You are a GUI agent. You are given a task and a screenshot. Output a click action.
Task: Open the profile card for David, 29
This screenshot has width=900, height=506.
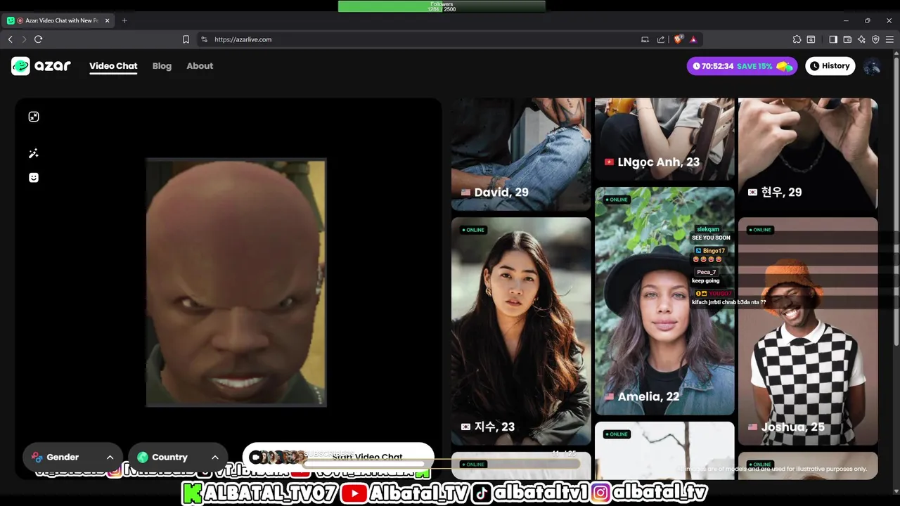click(x=521, y=154)
